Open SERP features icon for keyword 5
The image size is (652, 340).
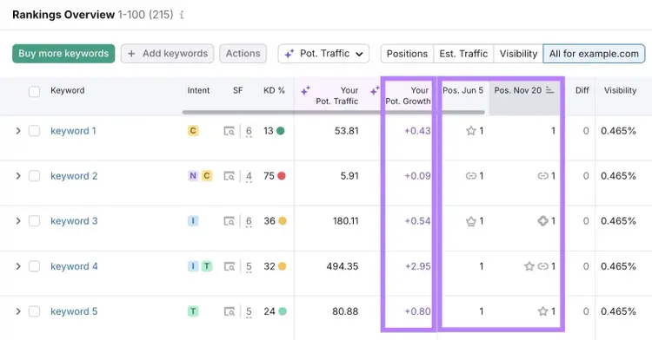click(x=230, y=311)
